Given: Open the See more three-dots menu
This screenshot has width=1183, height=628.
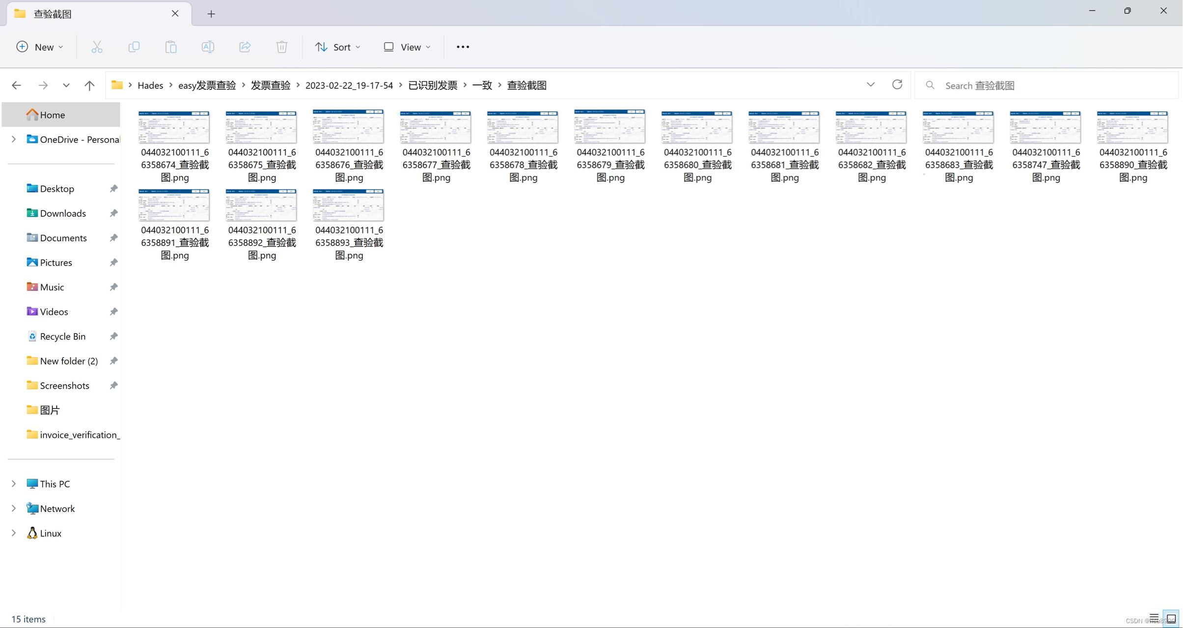Looking at the screenshot, I should (463, 47).
